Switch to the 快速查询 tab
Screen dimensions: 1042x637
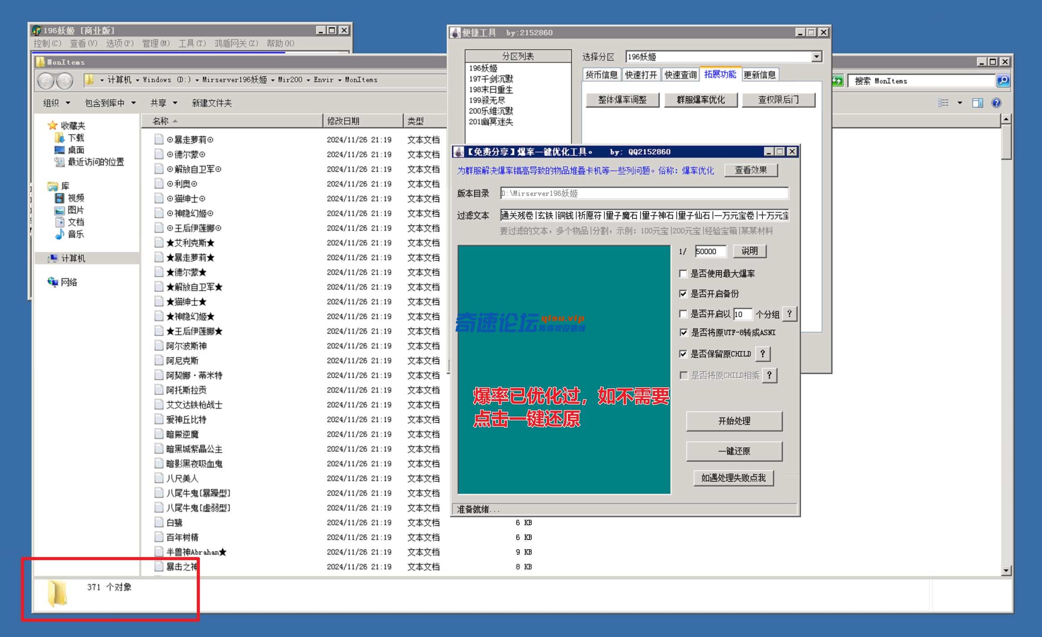click(680, 74)
